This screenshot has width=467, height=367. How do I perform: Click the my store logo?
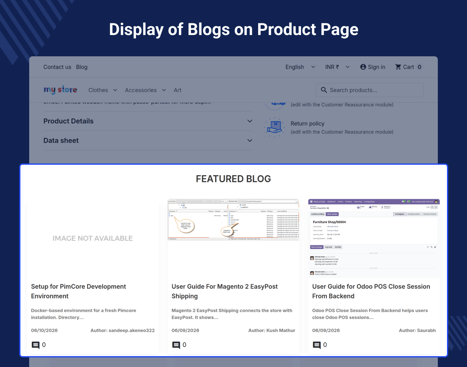coord(60,90)
